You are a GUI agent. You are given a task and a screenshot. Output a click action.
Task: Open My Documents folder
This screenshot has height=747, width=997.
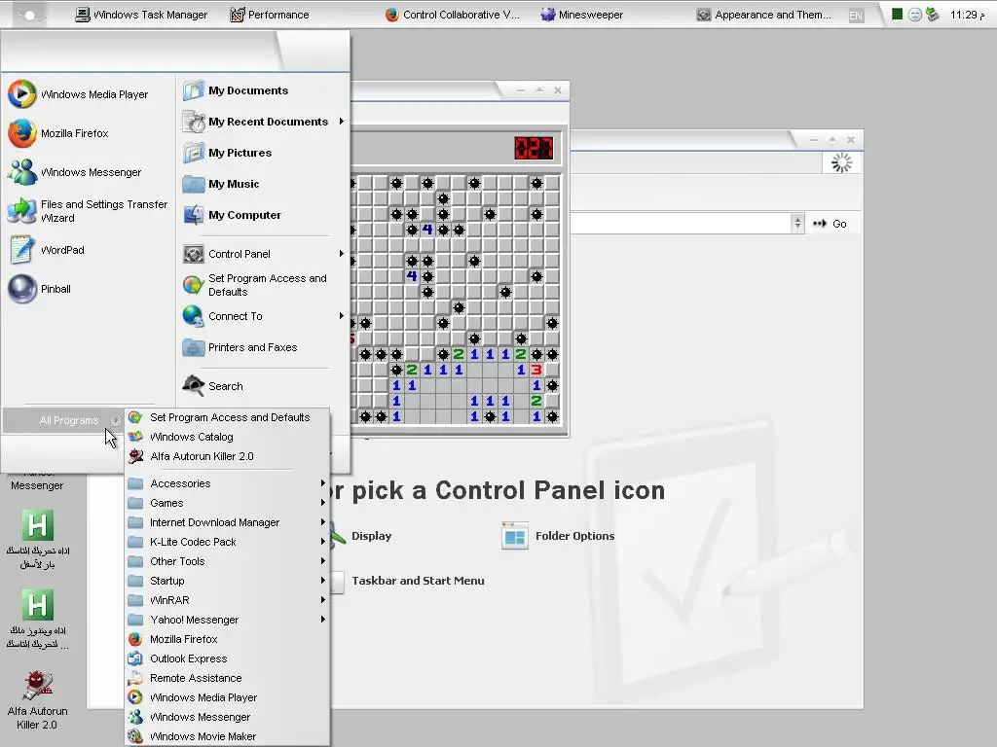coord(236,90)
